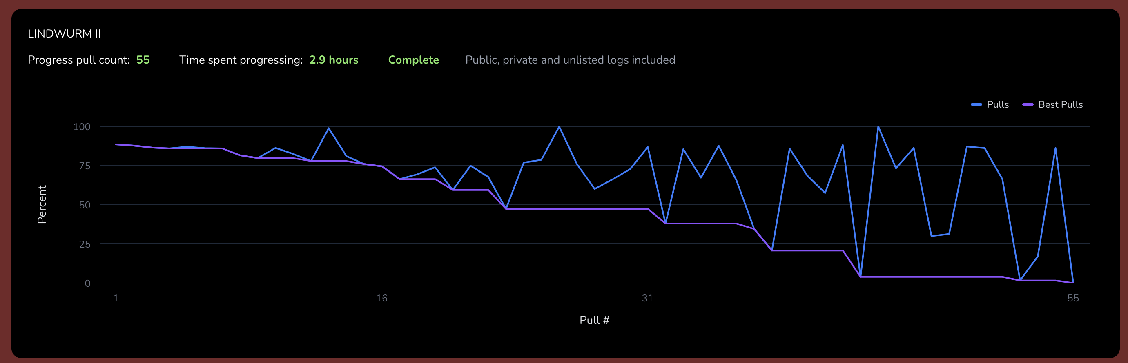Viewport: 1128px width, 363px height.
Task: Click the Pulls line point at pull 31
Action: [x=648, y=147]
